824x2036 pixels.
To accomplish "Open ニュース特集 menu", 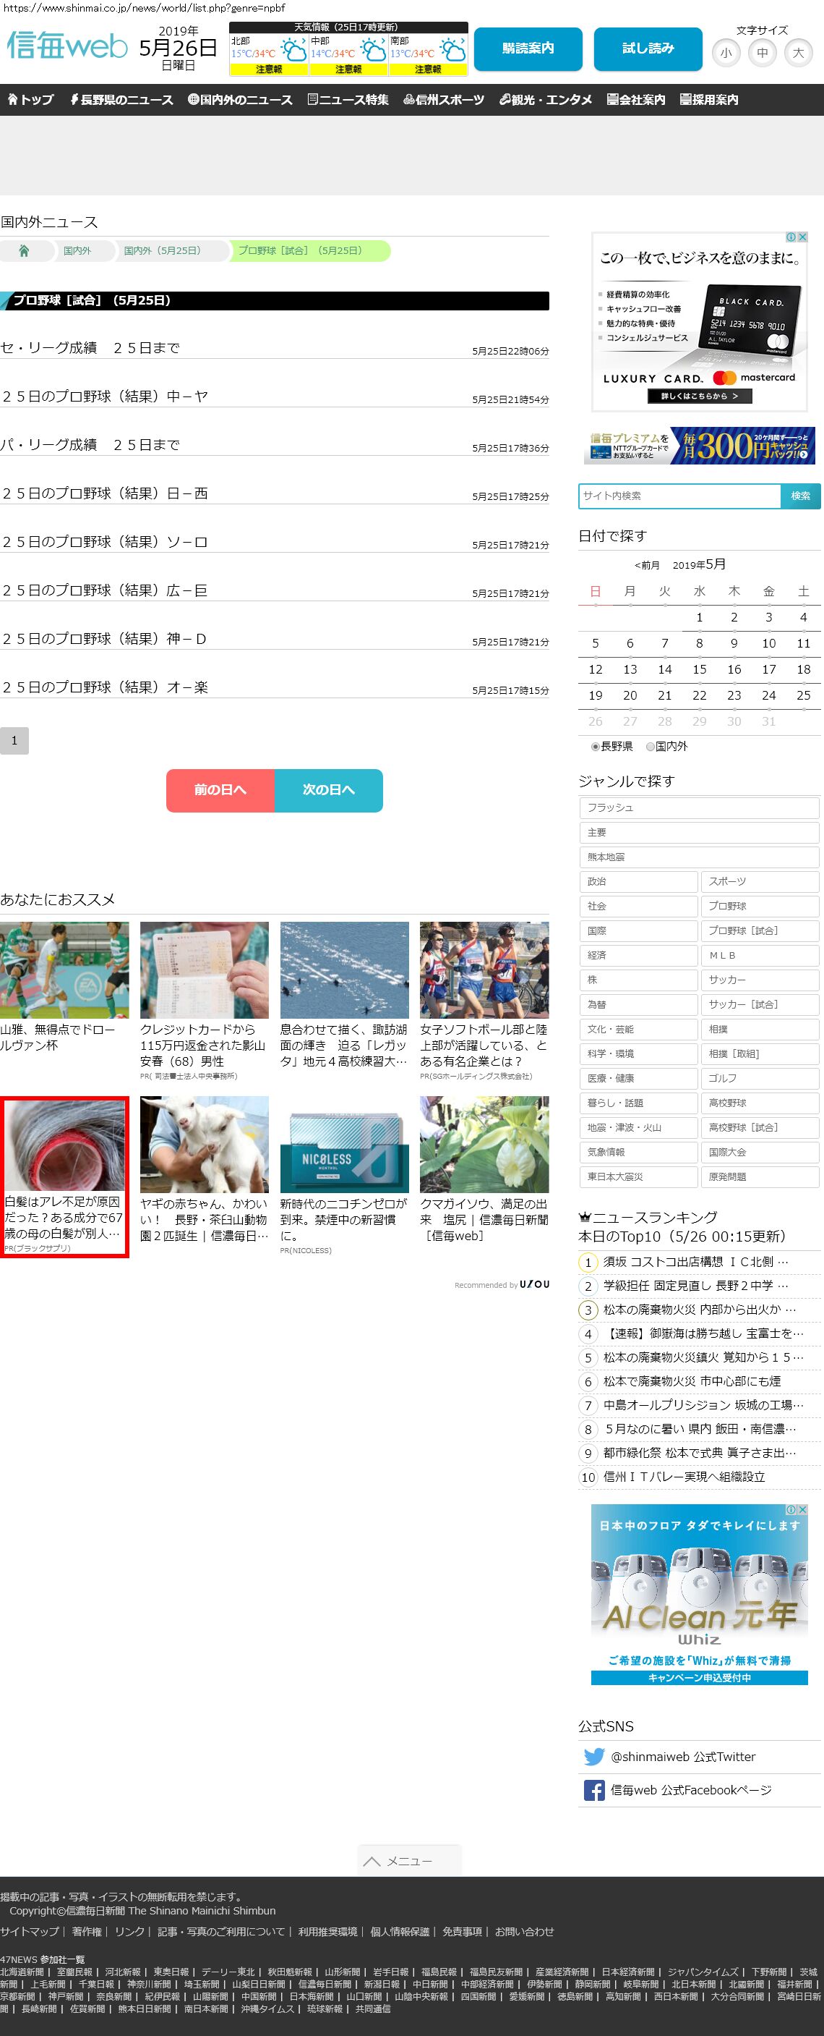I will pyautogui.click(x=348, y=100).
